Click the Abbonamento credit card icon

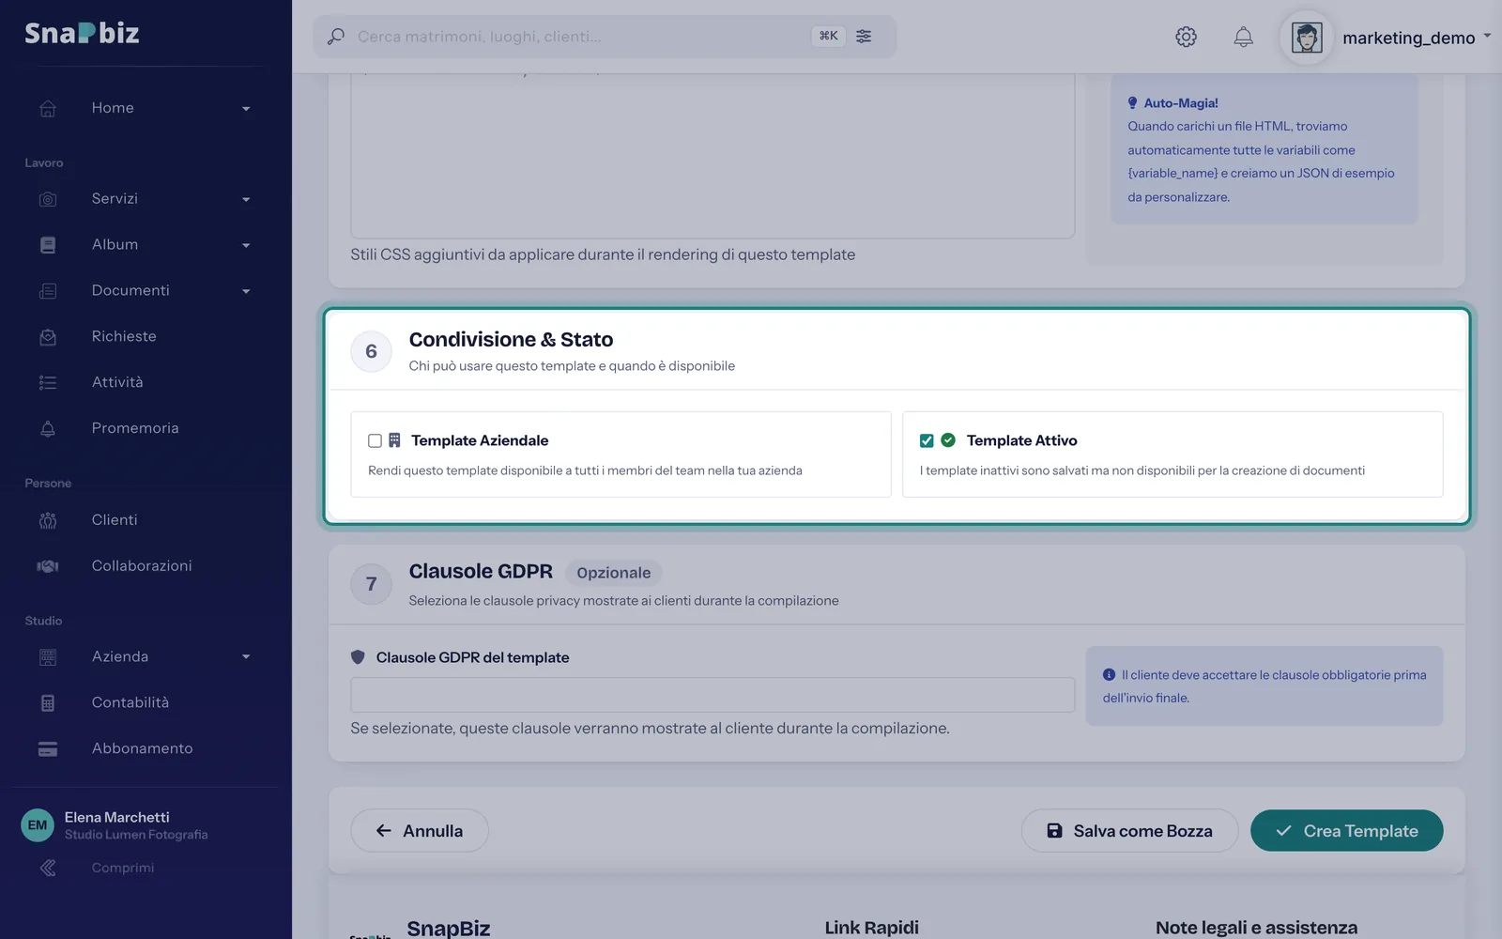48,749
